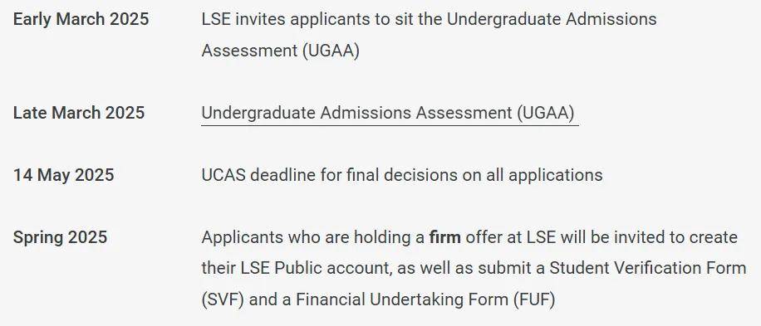Screen dimensions: 761x326
Task: Select the Late March 2025 date label
Action: pos(79,113)
